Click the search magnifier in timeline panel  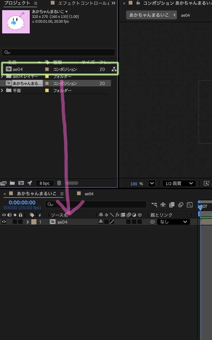point(50,204)
